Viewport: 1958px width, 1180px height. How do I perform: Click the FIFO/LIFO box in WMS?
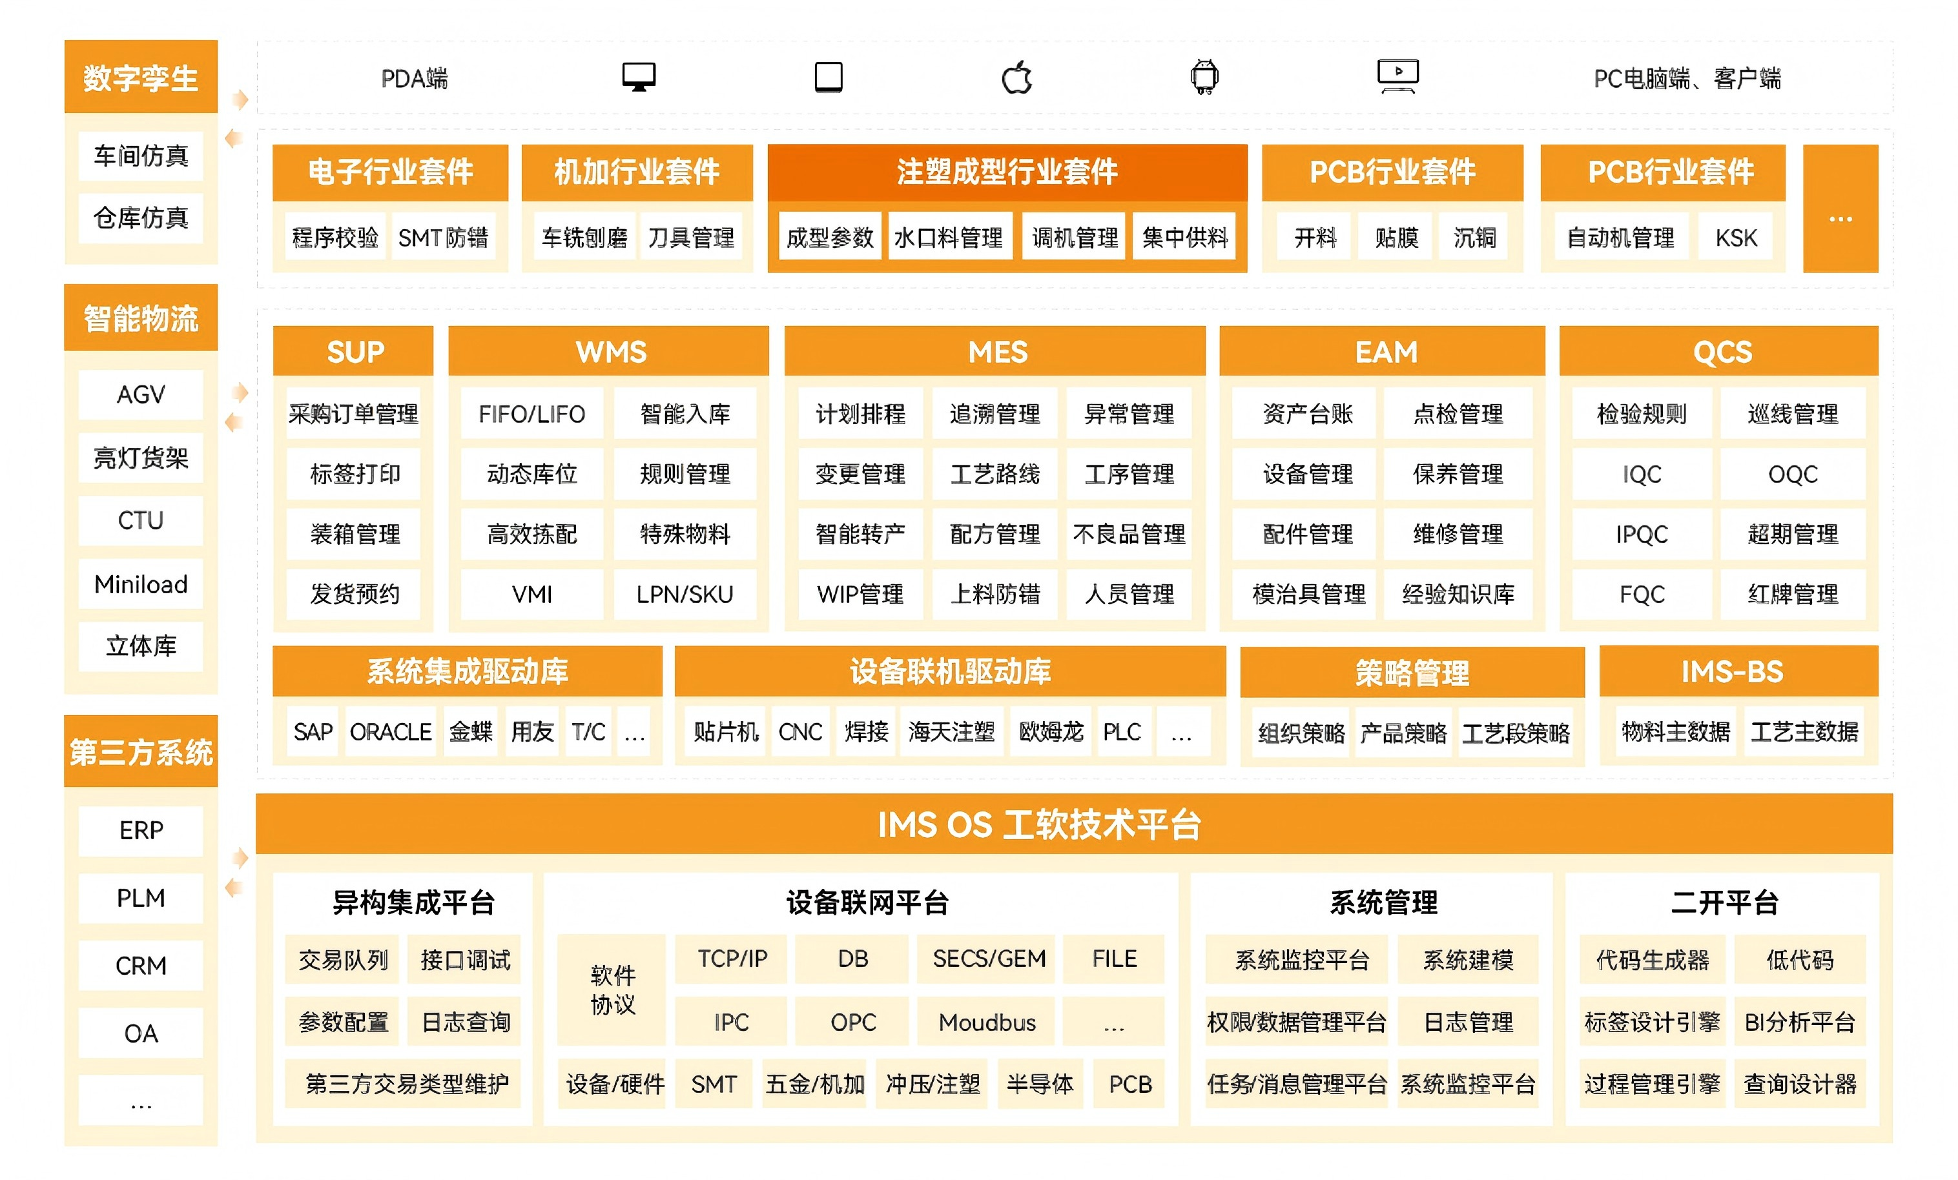531,413
